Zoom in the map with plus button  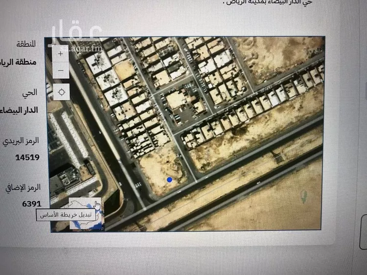[x=61, y=54]
